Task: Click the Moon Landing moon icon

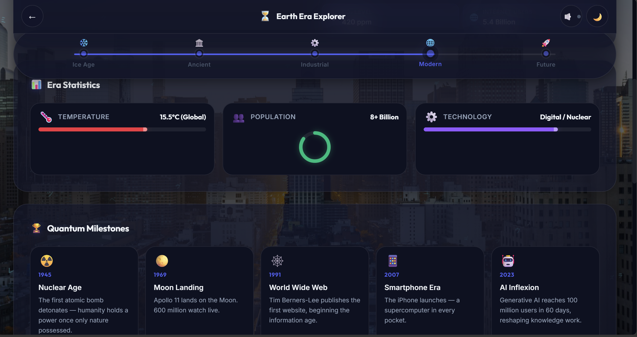Action: (x=162, y=261)
